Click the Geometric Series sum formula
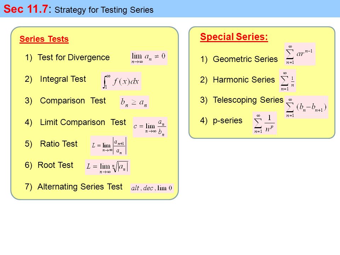 300,54
